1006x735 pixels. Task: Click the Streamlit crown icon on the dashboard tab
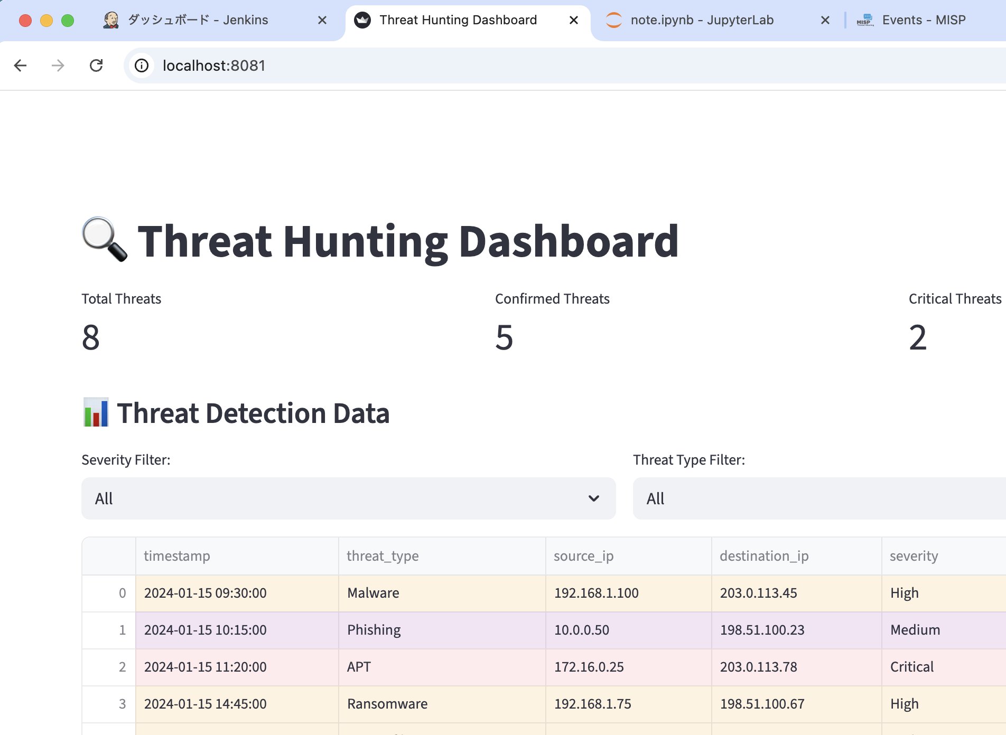(362, 20)
